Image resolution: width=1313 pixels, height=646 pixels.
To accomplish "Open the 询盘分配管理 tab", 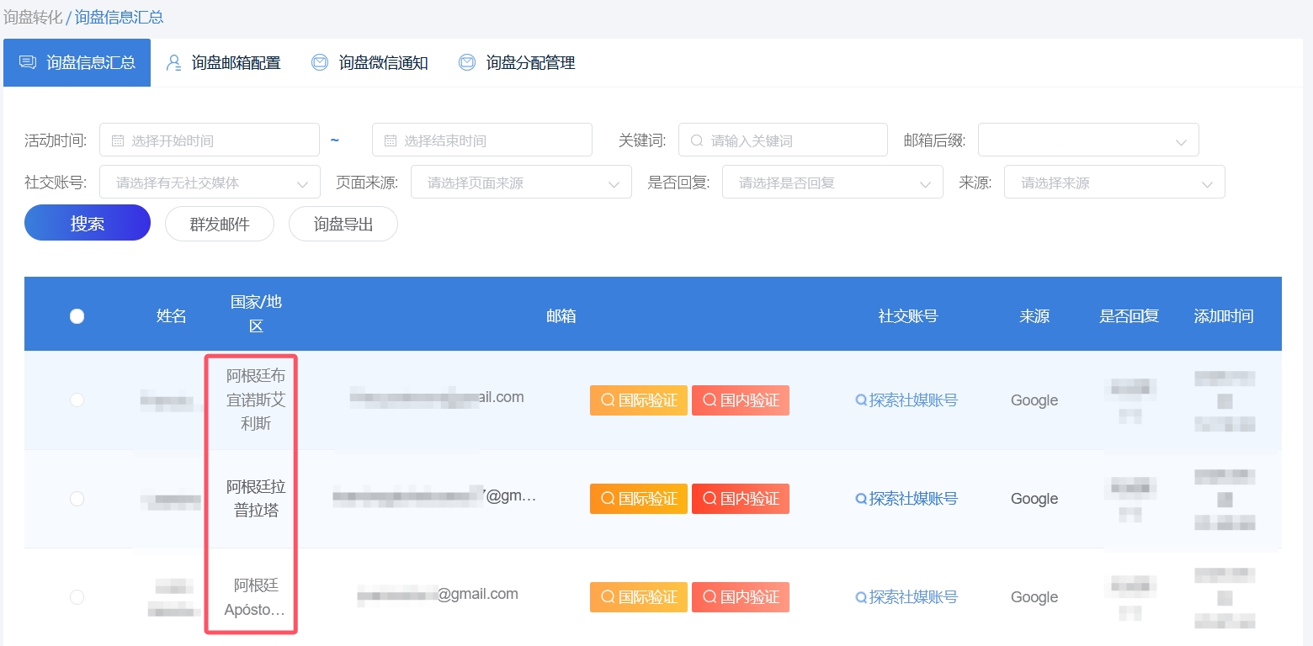I will tap(530, 63).
